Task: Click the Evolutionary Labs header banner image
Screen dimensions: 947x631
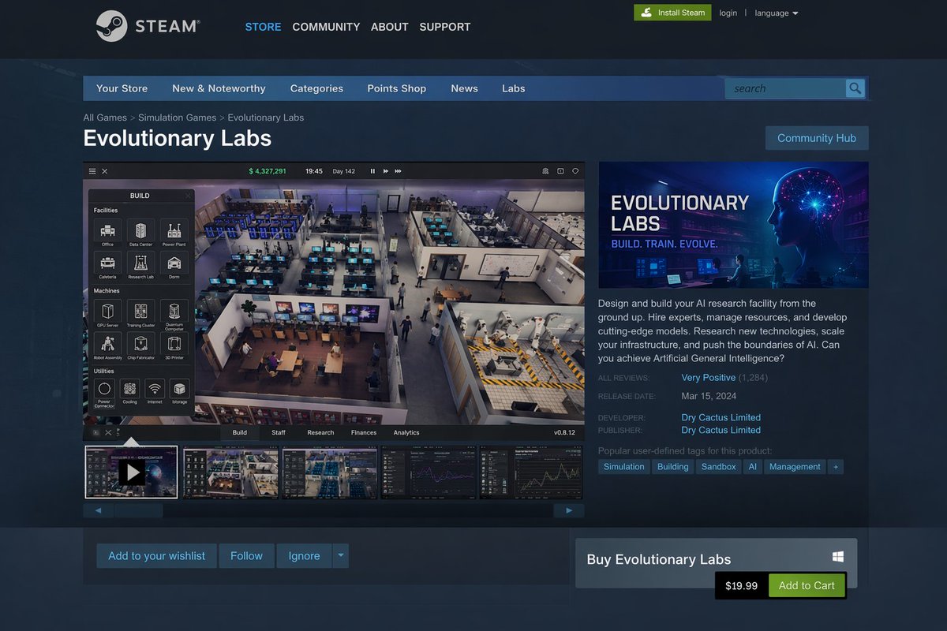Action: pos(733,225)
